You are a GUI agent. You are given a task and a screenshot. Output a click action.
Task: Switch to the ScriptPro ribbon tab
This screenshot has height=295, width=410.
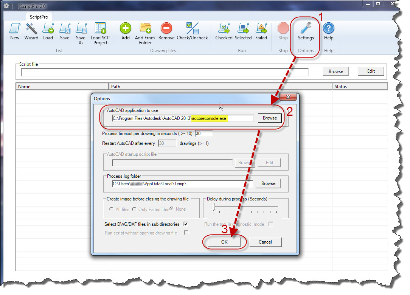pos(39,17)
